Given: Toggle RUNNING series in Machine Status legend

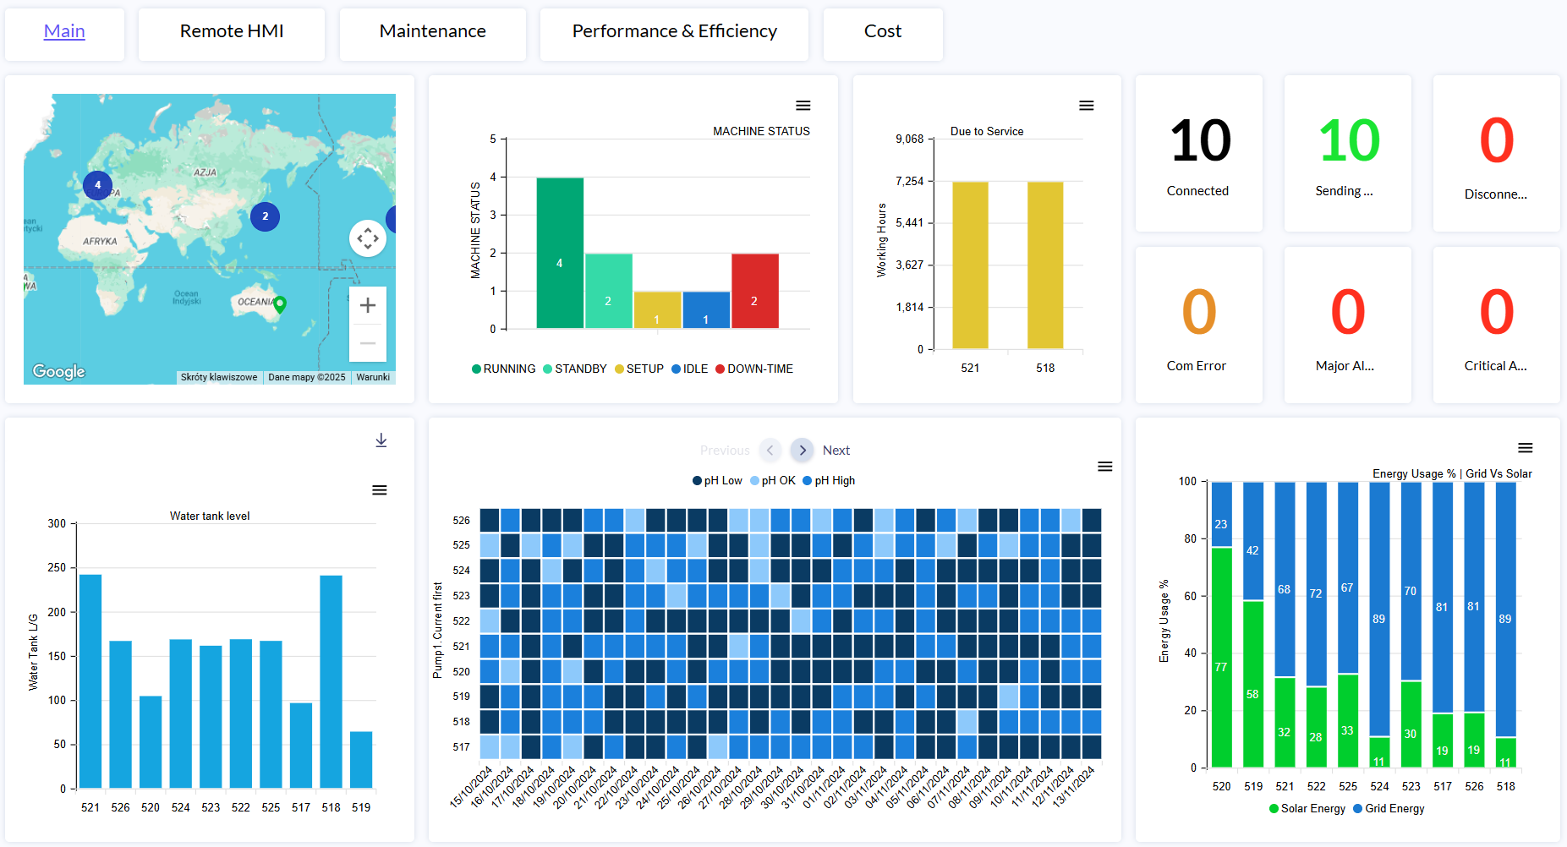Looking at the screenshot, I should click(504, 369).
